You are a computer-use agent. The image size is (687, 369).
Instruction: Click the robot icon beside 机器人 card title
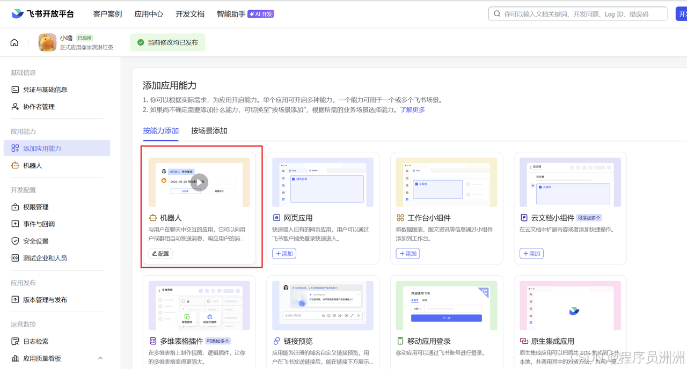pos(153,218)
